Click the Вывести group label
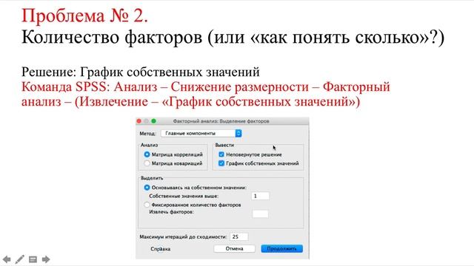Screen dimensions: 474x266 coord(224,145)
